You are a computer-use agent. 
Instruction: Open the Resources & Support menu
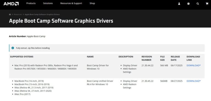coord(71,3)
